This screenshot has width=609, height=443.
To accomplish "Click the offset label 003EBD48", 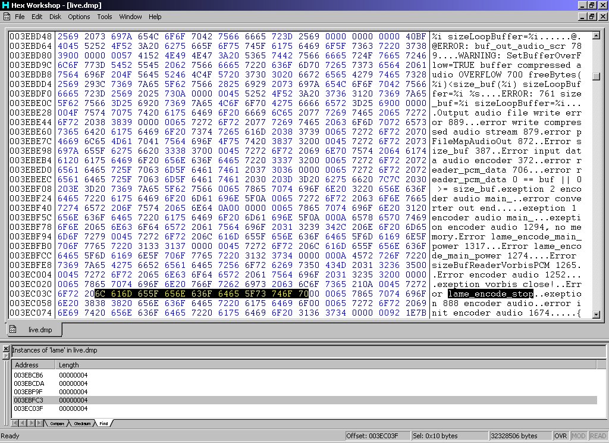I will click(31, 36).
